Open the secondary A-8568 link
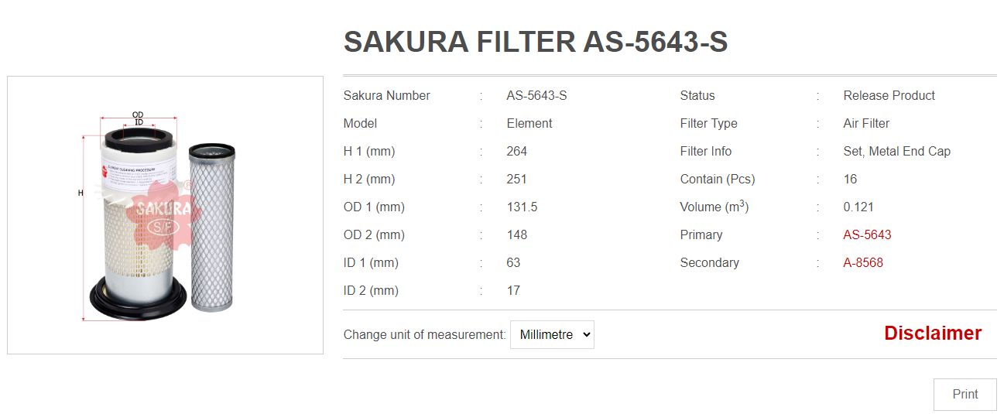 (863, 262)
